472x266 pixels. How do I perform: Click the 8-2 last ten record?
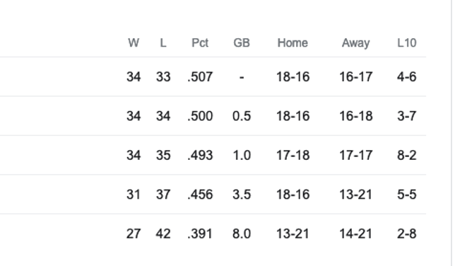(x=407, y=155)
